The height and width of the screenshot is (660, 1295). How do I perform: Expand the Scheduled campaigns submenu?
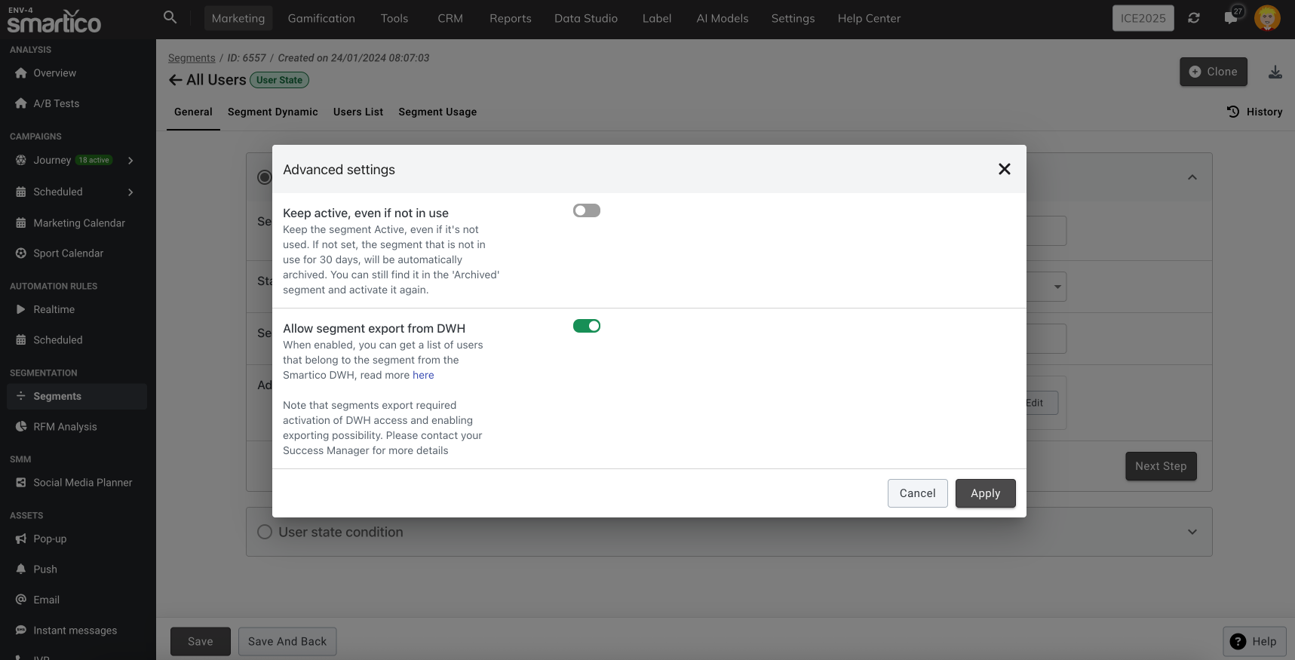[x=130, y=192]
